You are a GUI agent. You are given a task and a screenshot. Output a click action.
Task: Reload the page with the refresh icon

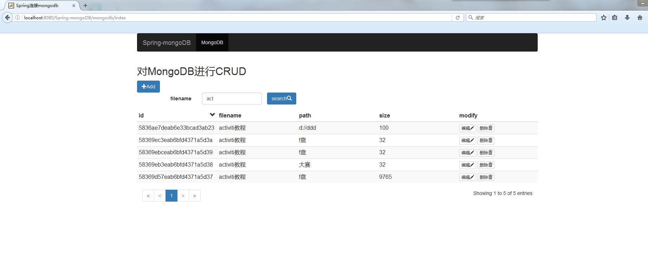click(458, 18)
